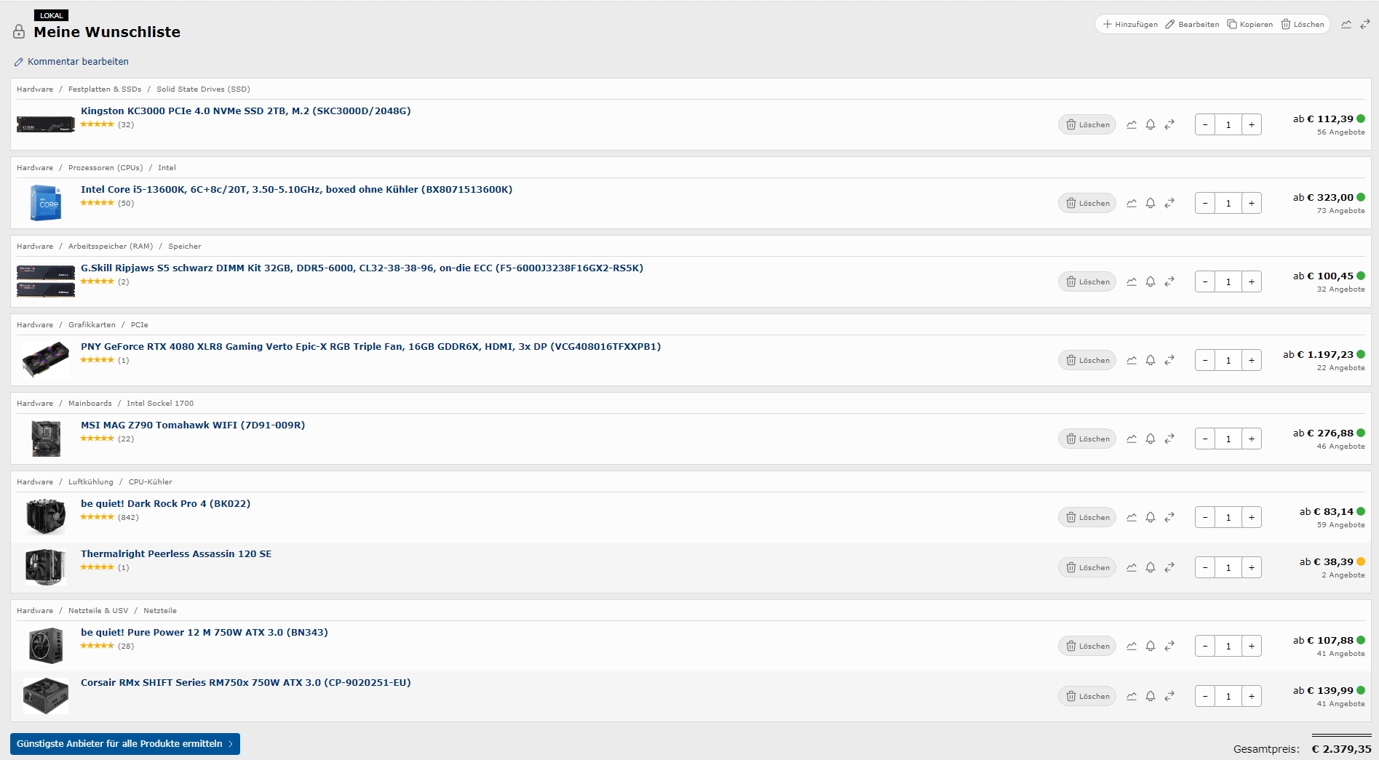Set price alert bell for Kingston KC3000
The height and width of the screenshot is (760, 1379).
1151,124
